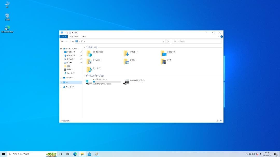Click the capacity bar of ローカル ディスク (C:)

[x=107, y=82]
